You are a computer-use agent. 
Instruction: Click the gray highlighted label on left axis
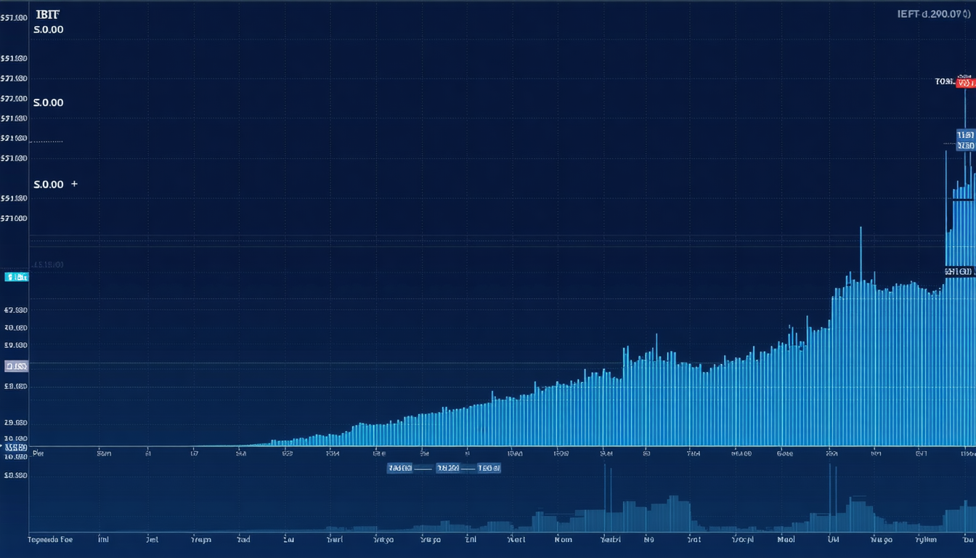point(16,366)
